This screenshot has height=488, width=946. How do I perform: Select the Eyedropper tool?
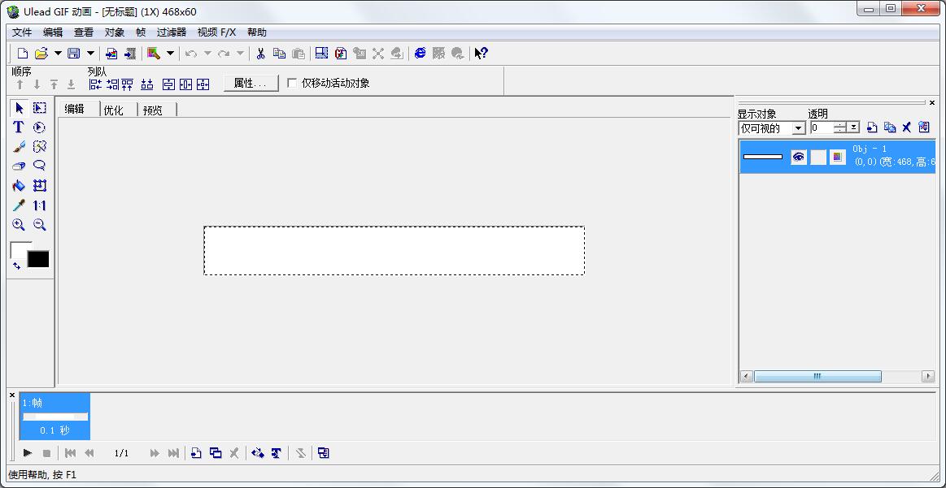pyautogui.click(x=19, y=205)
